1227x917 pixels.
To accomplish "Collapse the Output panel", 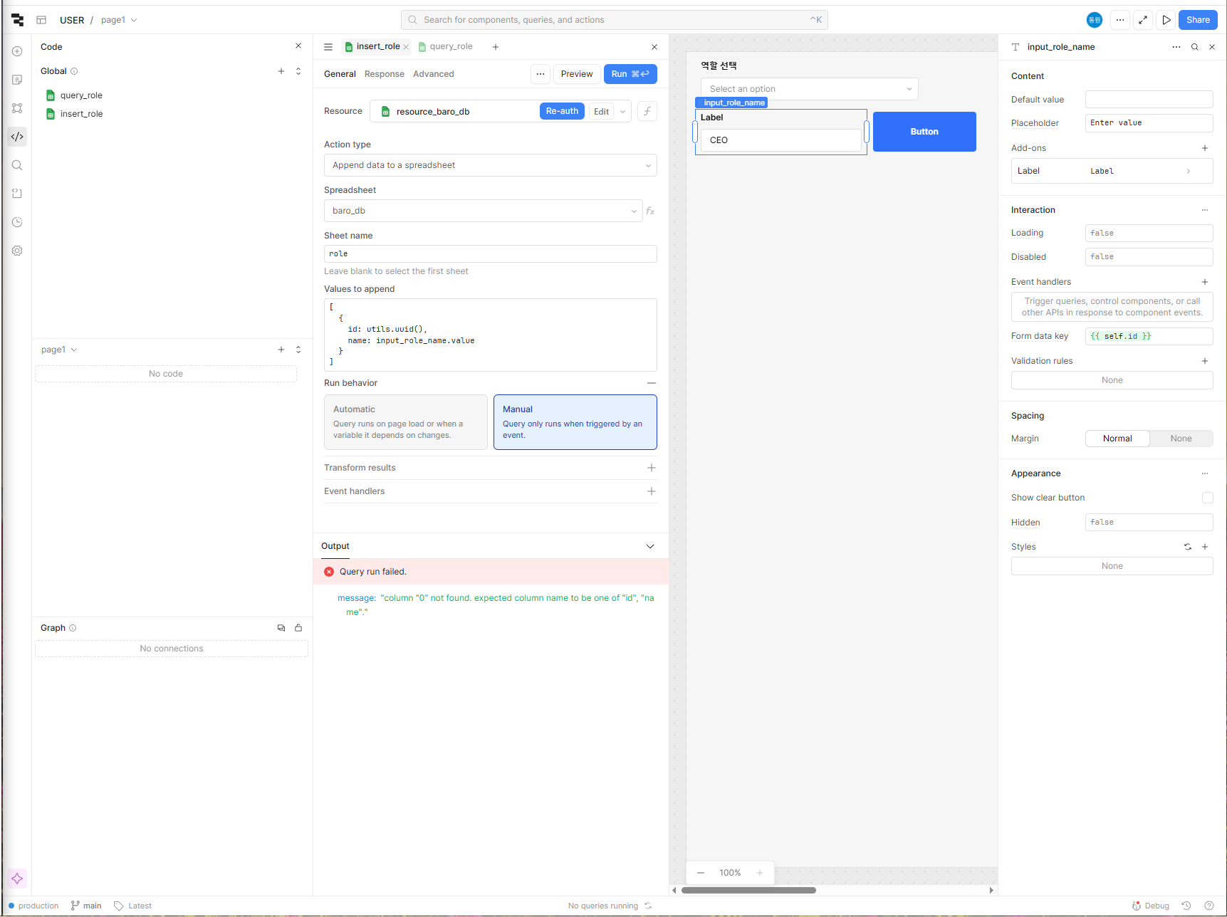I will coord(650,546).
